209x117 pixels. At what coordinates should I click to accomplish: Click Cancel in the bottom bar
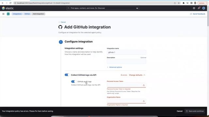180,111
